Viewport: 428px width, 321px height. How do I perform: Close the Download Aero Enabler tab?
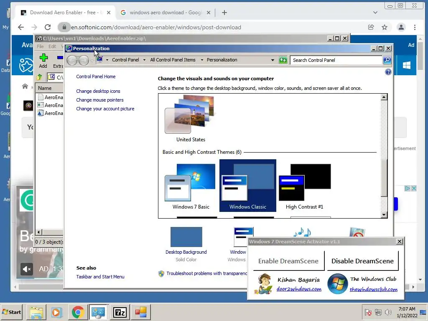(x=109, y=13)
